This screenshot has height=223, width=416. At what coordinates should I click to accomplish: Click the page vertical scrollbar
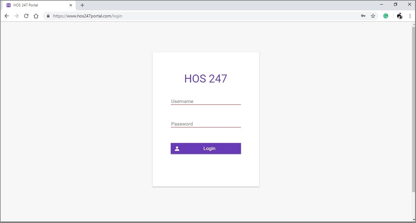click(414, 109)
